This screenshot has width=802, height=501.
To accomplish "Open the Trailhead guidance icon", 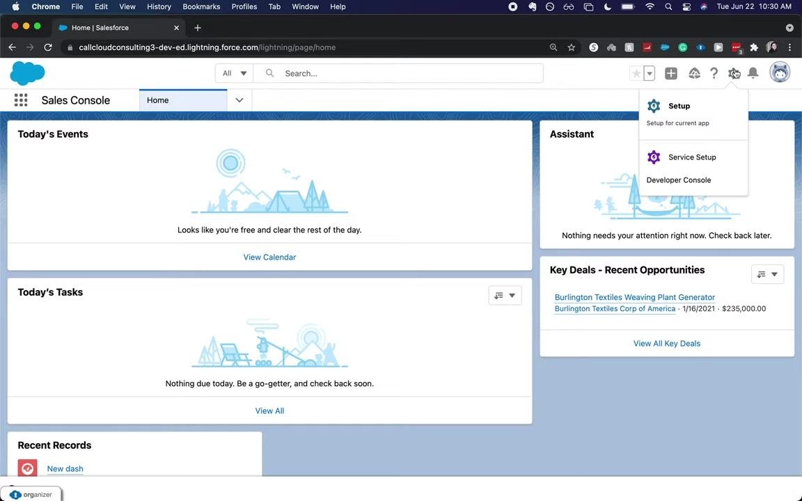I will 694,73.
